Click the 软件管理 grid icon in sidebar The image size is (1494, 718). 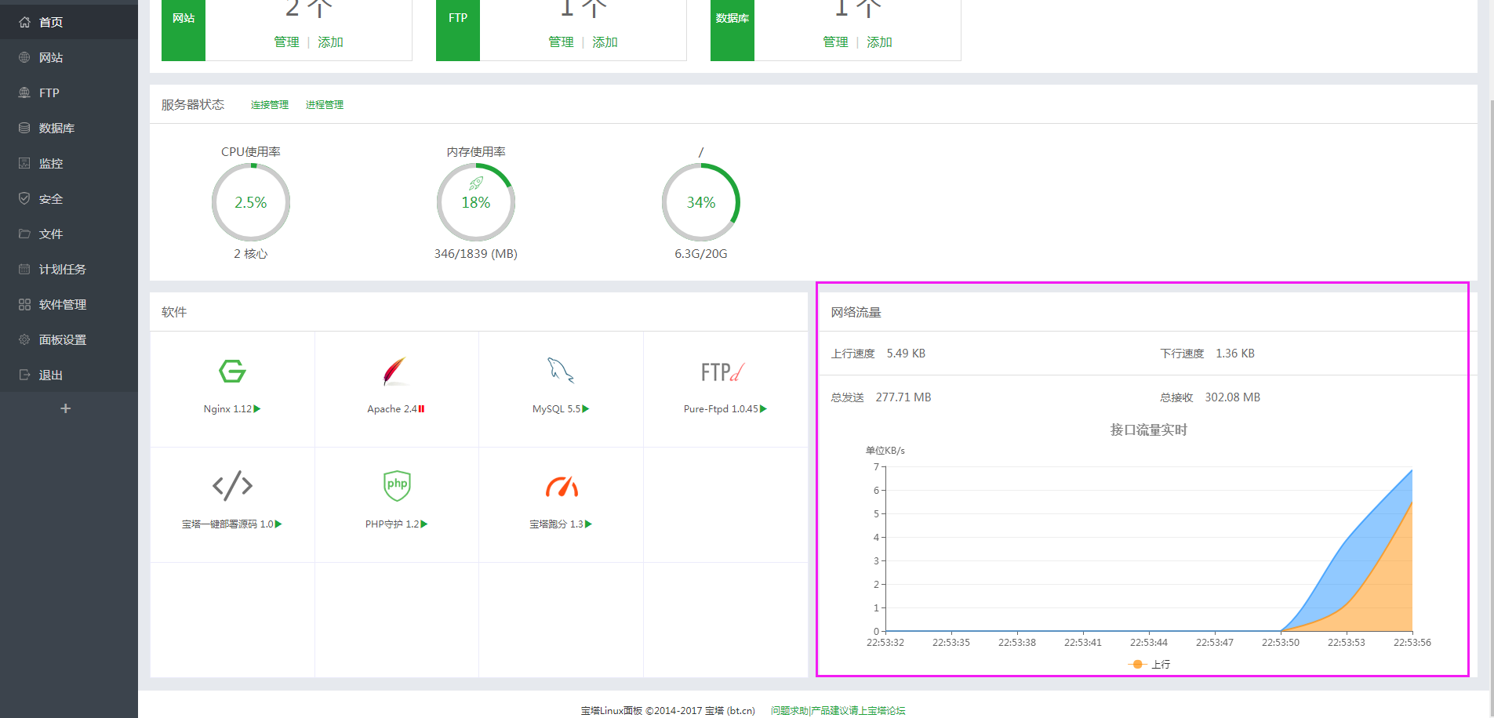tap(24, 304)
